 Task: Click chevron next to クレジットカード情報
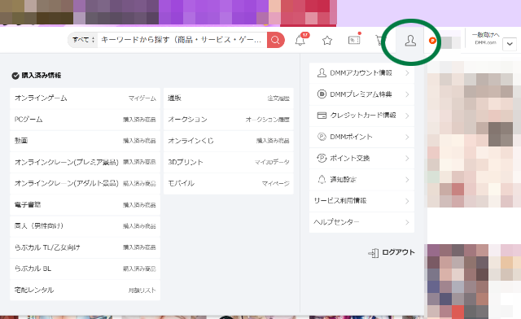click(407, 116)
